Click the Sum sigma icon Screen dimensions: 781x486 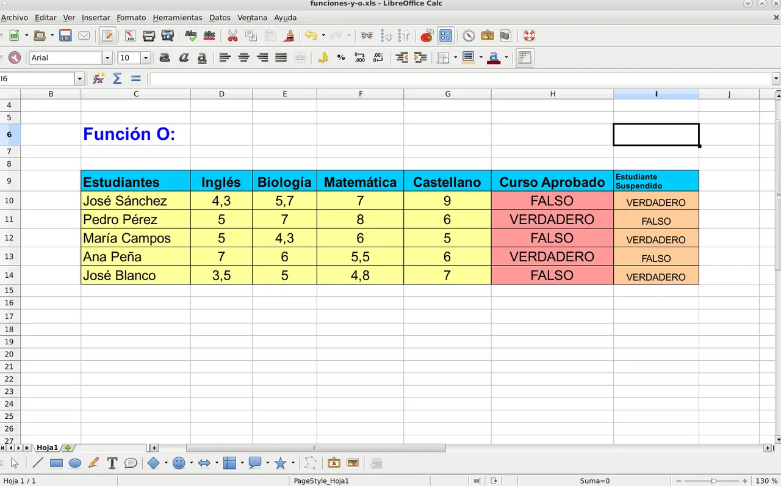(117, 79)
